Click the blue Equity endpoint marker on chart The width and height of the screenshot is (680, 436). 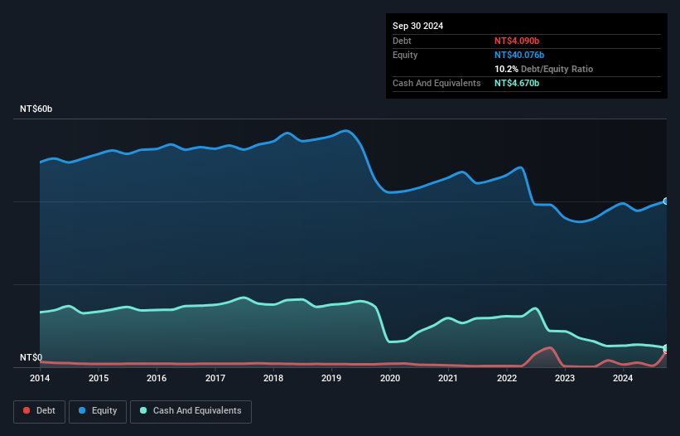point(665,201)
